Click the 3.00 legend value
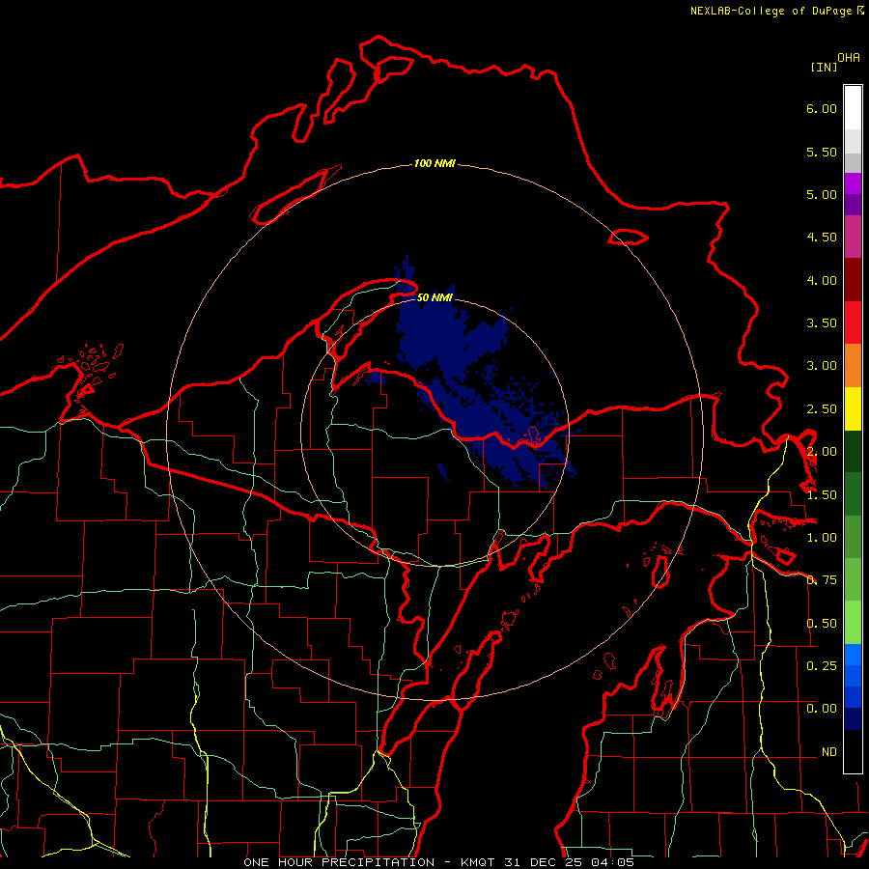The height and width of the screenshot is (869, 869). point(822,366)
